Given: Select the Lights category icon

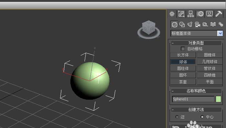Looking at the screenshot, I should tap(190, 24).
